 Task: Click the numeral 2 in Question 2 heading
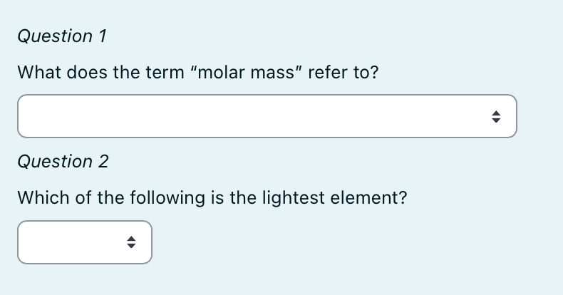(x=103, y=162)
